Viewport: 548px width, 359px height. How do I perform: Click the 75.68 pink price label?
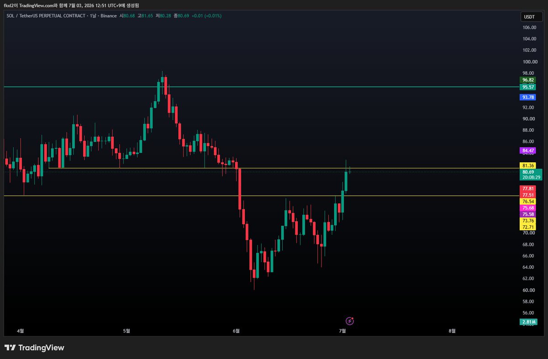(528, 208)
